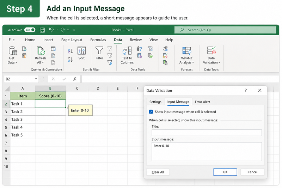
Task: Toggle the AutoSave switch
Action: click(30, 30)
